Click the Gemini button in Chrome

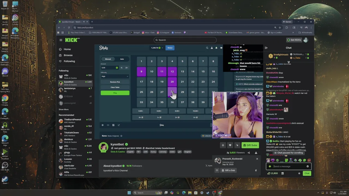[287, 22]
